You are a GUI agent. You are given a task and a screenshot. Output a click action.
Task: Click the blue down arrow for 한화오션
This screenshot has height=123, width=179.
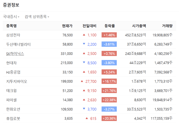click(x=84, y=109)
